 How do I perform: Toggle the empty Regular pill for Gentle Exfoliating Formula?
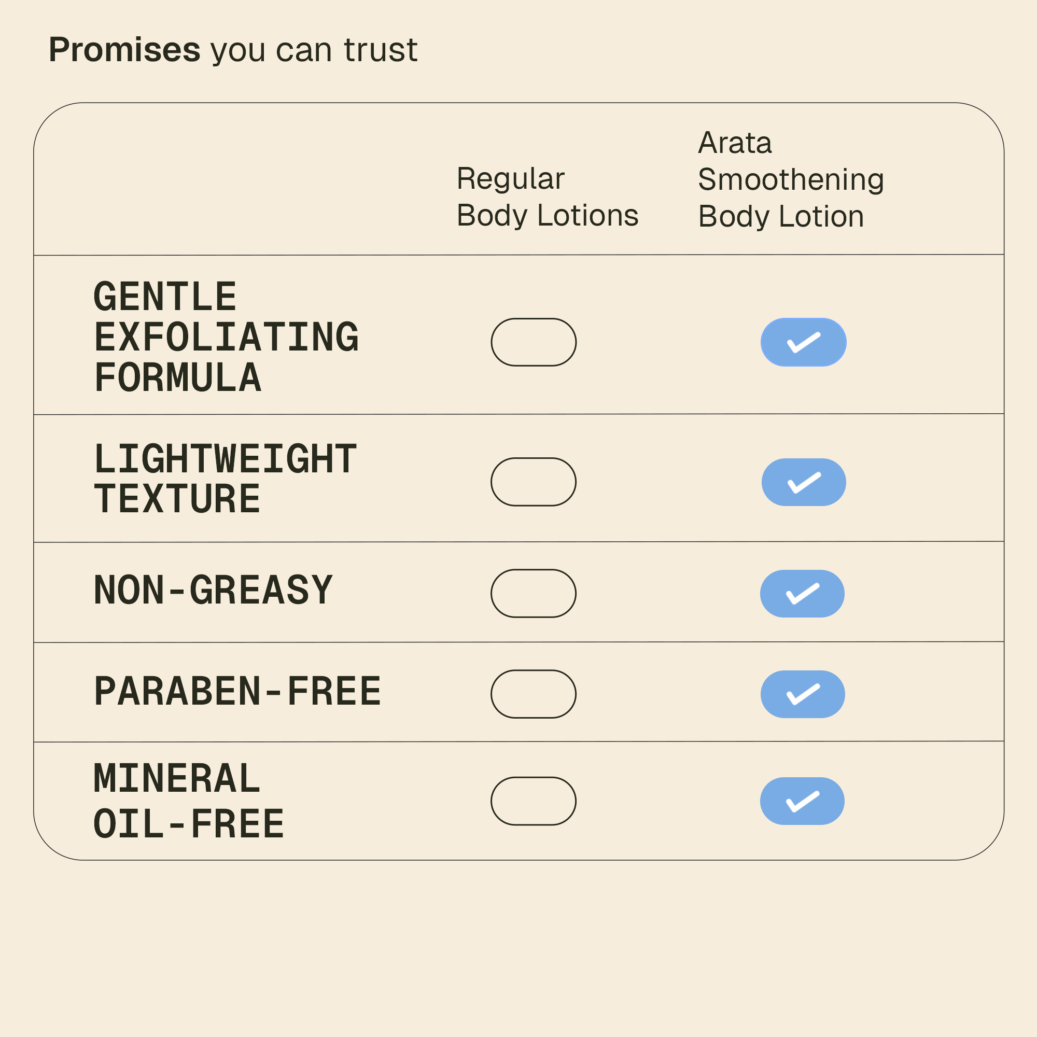point(534,342)
